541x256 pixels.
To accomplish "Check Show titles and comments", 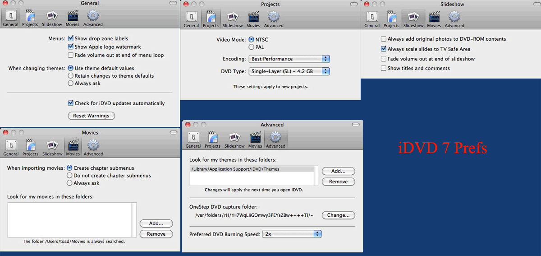I will tap(384, 69).
